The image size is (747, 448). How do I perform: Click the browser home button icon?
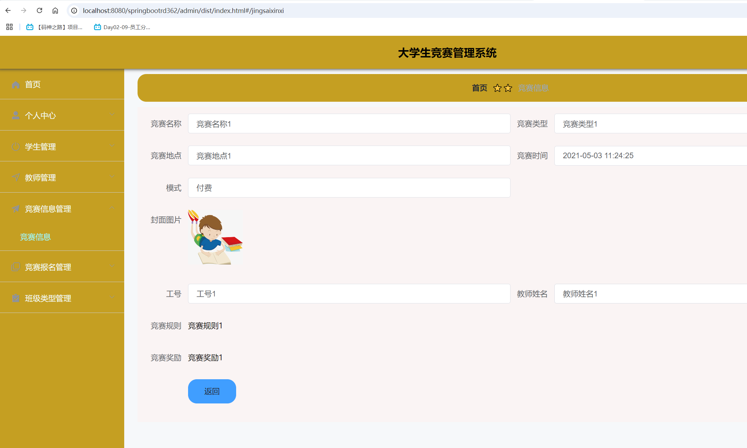(x=55, y=11)
